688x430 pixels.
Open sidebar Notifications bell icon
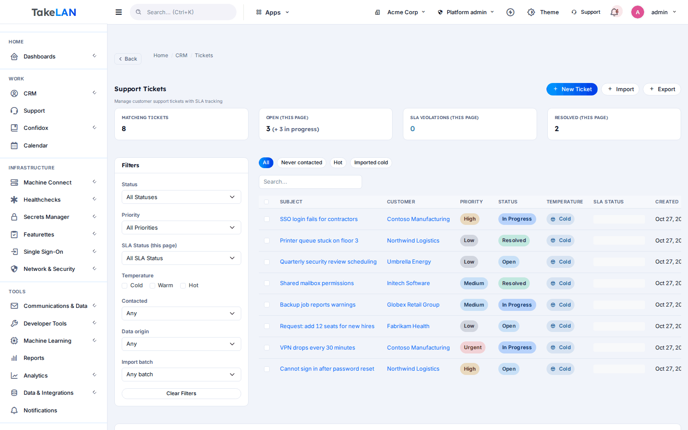point(14,410)
